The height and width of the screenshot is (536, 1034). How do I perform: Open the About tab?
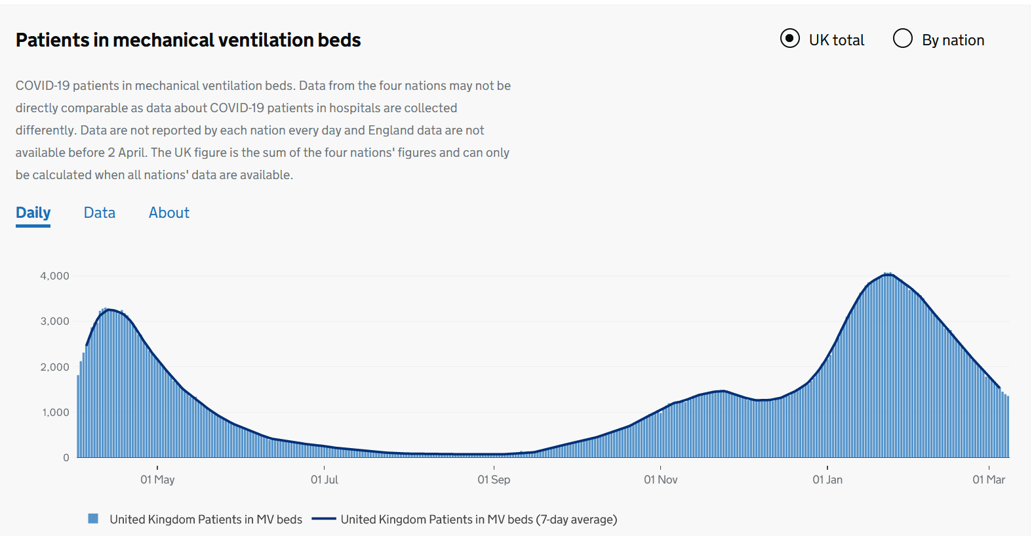(169, 213)
